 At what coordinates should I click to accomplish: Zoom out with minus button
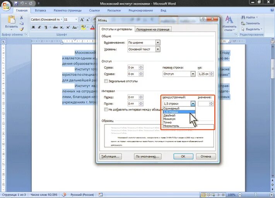pyautogui.click(x=240, y=195)
